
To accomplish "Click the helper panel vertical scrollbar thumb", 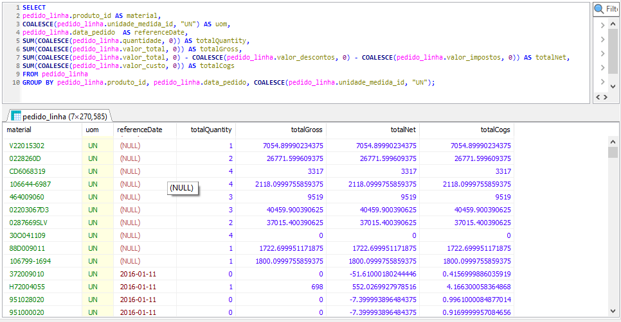I will point(613,51).
